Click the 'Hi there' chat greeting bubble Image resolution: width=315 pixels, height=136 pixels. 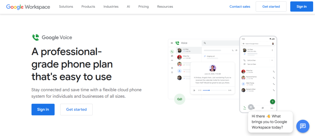pos(270,122)
